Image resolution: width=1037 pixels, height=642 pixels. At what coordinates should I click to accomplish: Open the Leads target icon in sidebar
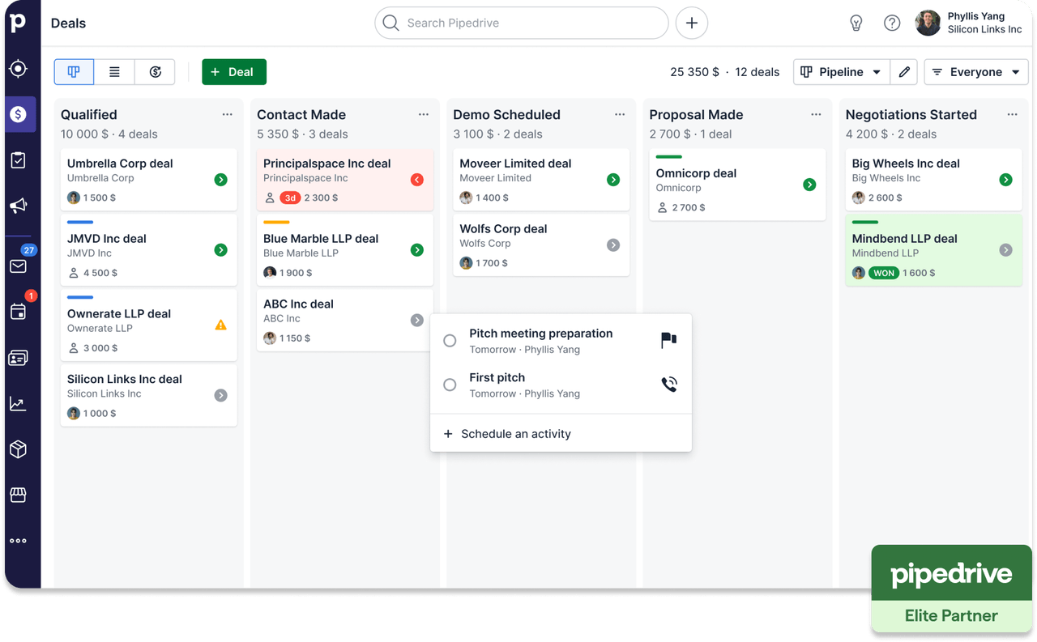[x=18, y=69]
